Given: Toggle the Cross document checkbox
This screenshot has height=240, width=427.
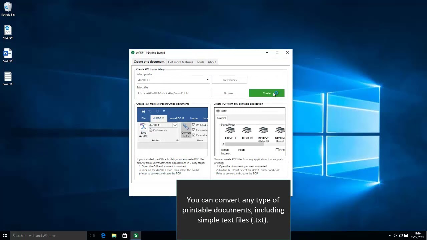Looking at the screenshot, I should 193,135.
